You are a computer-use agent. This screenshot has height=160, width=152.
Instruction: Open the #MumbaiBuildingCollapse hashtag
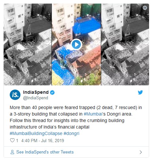pos(36,133)
